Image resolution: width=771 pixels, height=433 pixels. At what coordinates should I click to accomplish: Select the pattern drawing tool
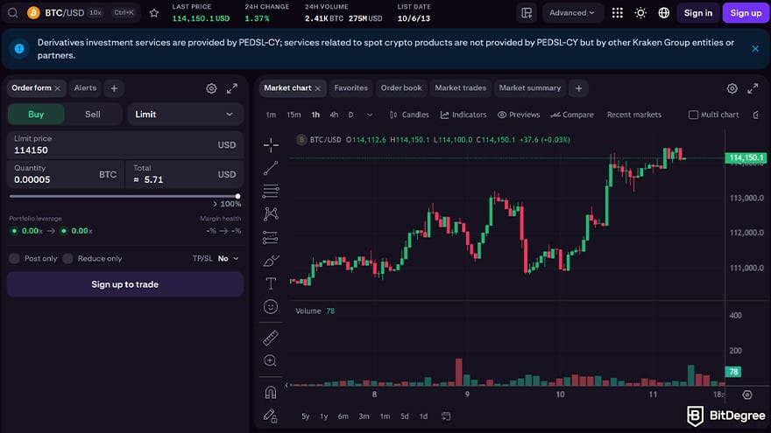[271, 214]
